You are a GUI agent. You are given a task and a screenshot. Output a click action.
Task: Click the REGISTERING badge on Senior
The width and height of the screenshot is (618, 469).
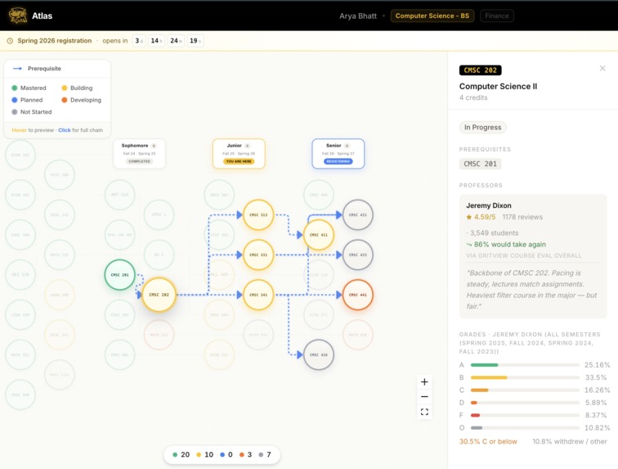pyautogui.click(x=338, y=161)
